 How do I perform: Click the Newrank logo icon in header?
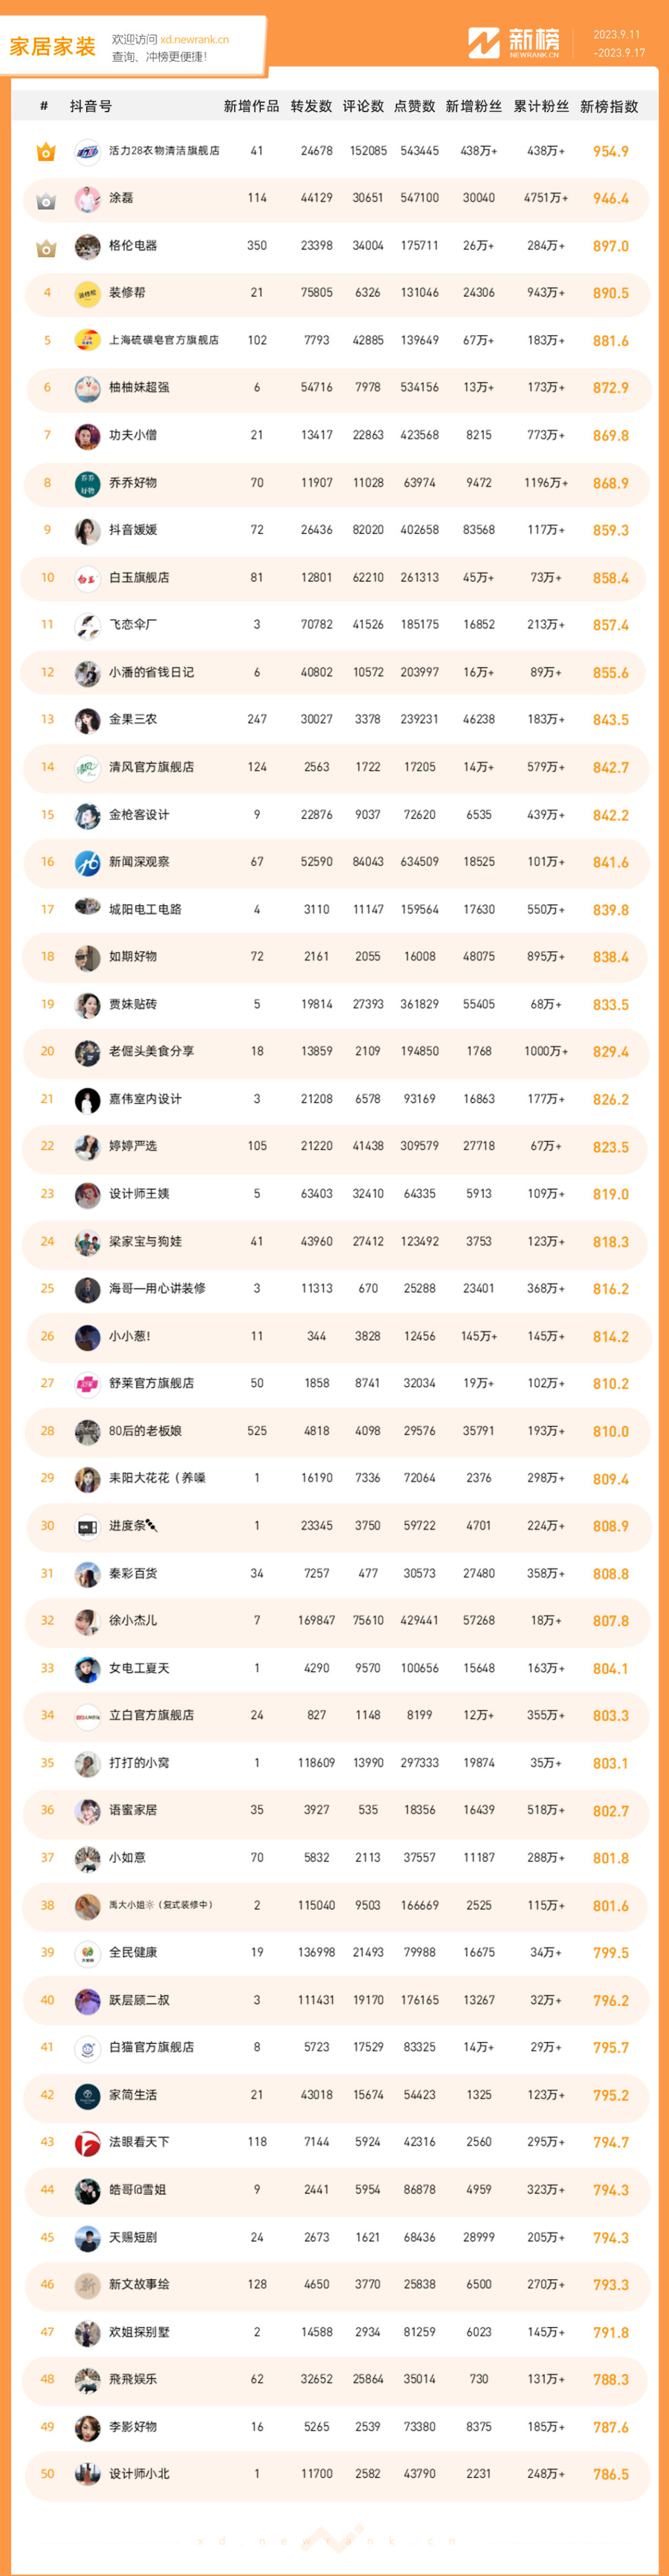coord(484,43)
